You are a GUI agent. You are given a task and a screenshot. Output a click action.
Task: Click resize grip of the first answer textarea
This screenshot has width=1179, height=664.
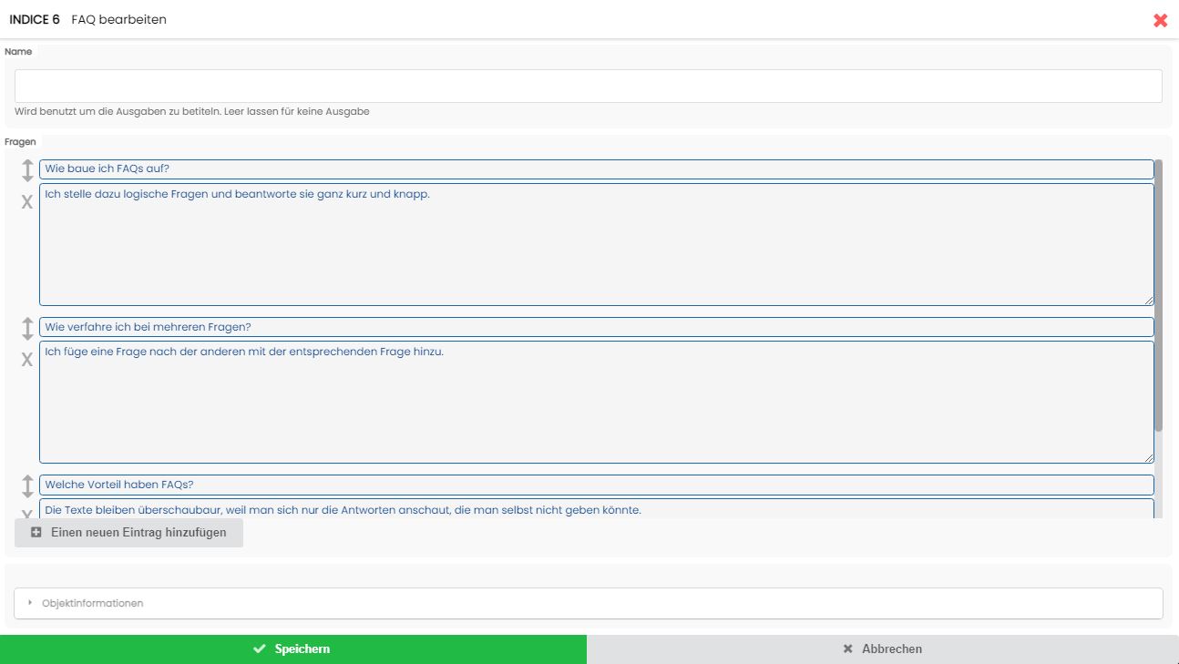[1149, 301]
